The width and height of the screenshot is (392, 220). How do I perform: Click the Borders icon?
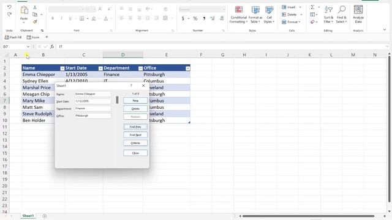[x=81, y=18]
